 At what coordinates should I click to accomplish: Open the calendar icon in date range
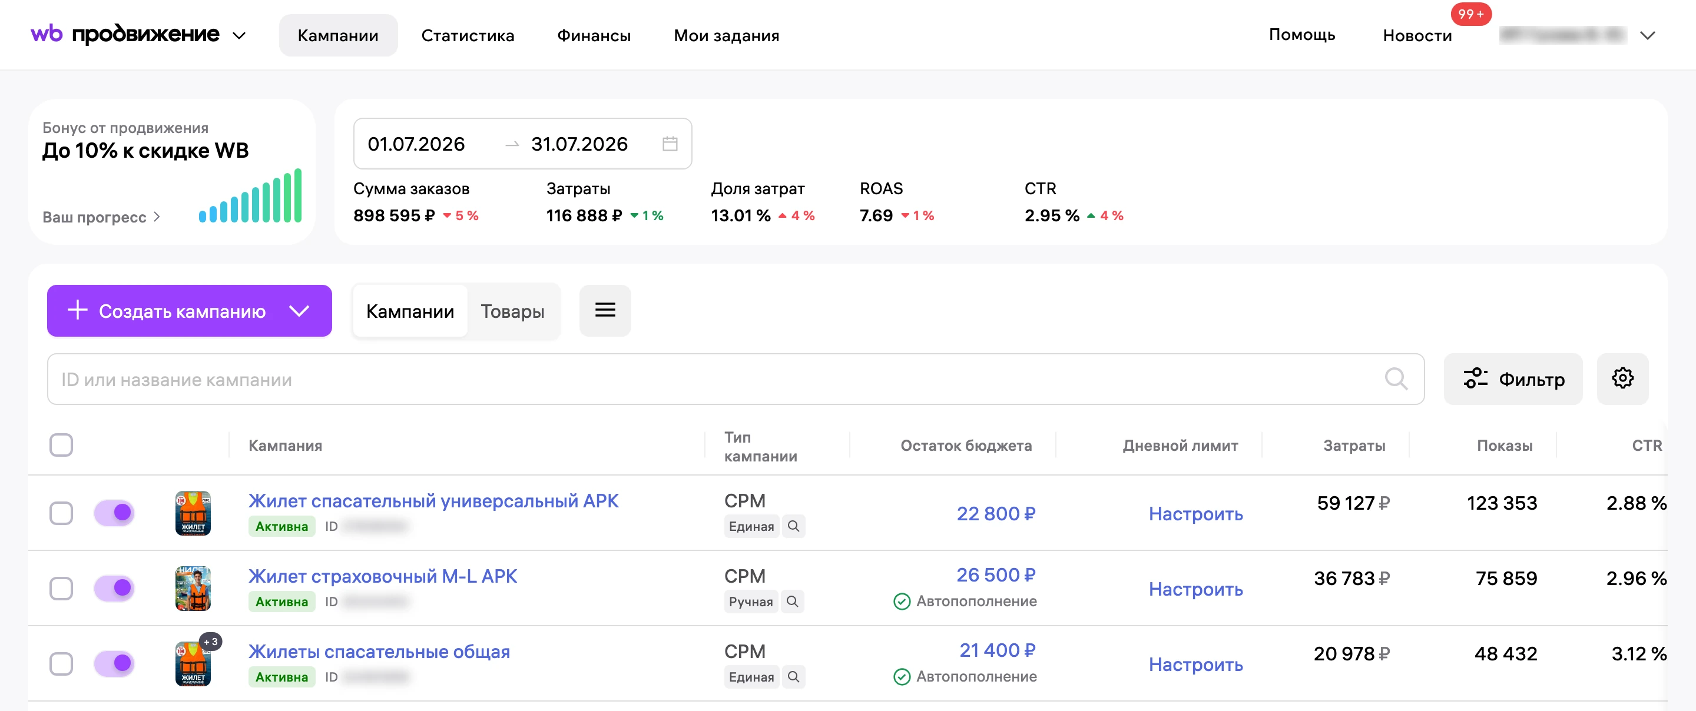(670, 144)
